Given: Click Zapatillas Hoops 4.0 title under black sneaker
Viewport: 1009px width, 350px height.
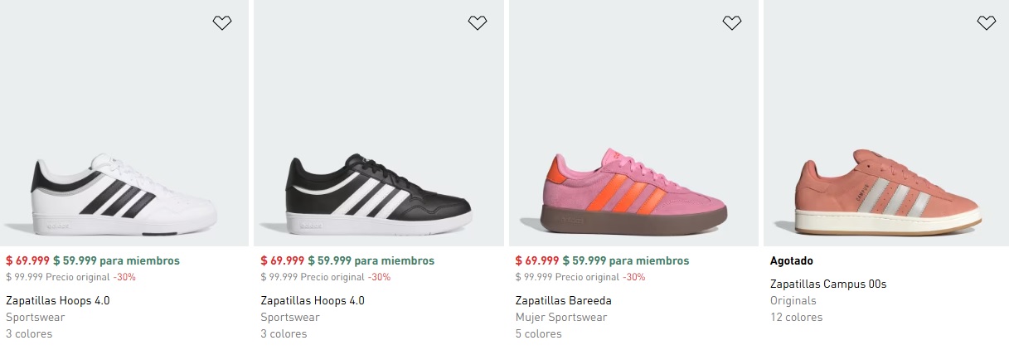Looking at the screenshot, I should pyautogui.click(x=313, y=301).
